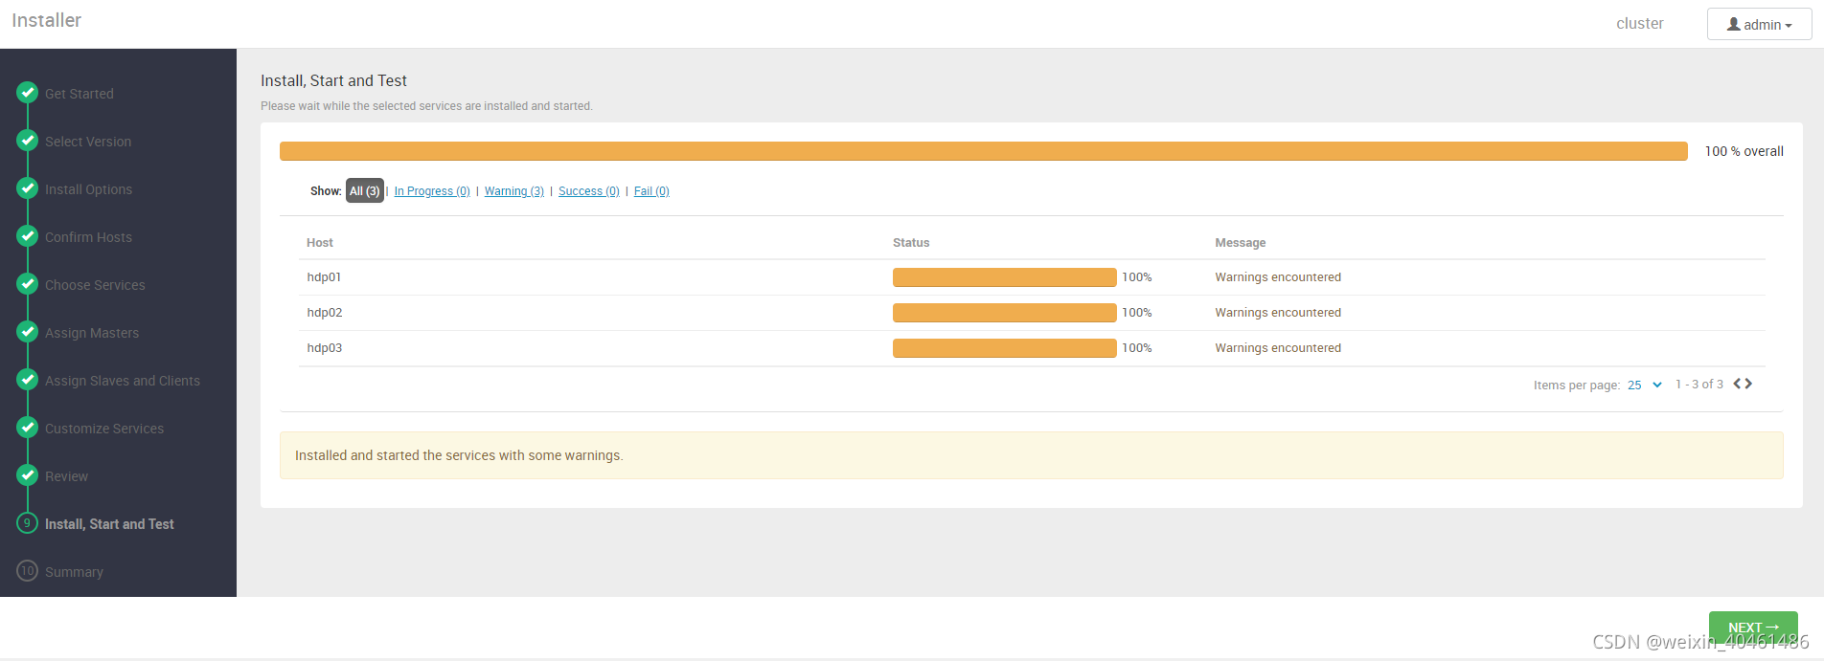Go to next page arrow in pagination
The image size is (1824, 661).
point(1748,384)
